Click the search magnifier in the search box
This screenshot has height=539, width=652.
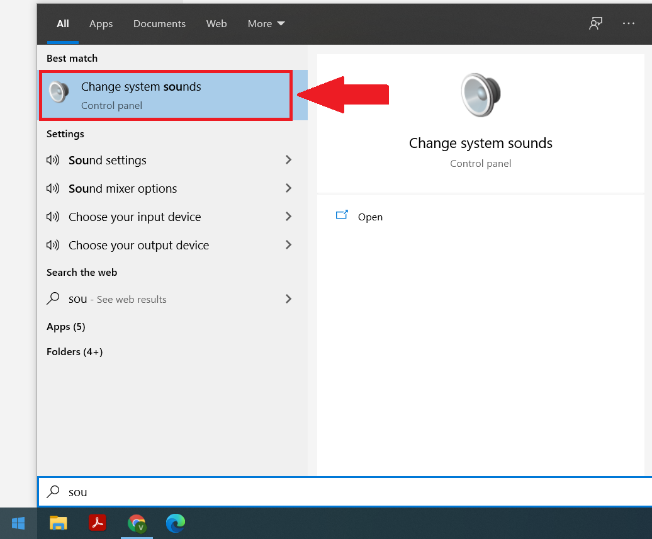click(53, 492)
